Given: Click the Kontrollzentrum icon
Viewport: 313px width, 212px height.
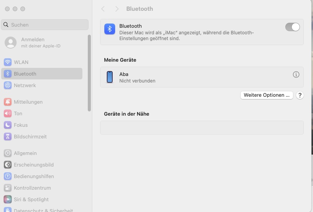Looking at the screenshot, I should tap(8, 188).
